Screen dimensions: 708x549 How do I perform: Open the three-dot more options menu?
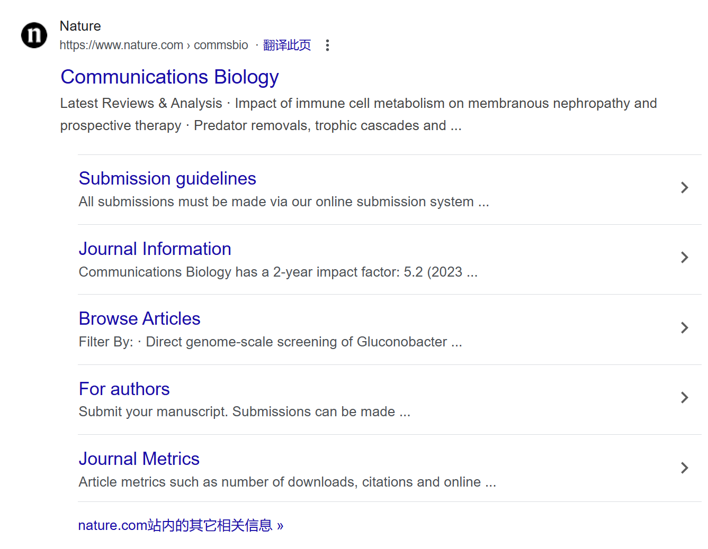click(x=327, y=45)
